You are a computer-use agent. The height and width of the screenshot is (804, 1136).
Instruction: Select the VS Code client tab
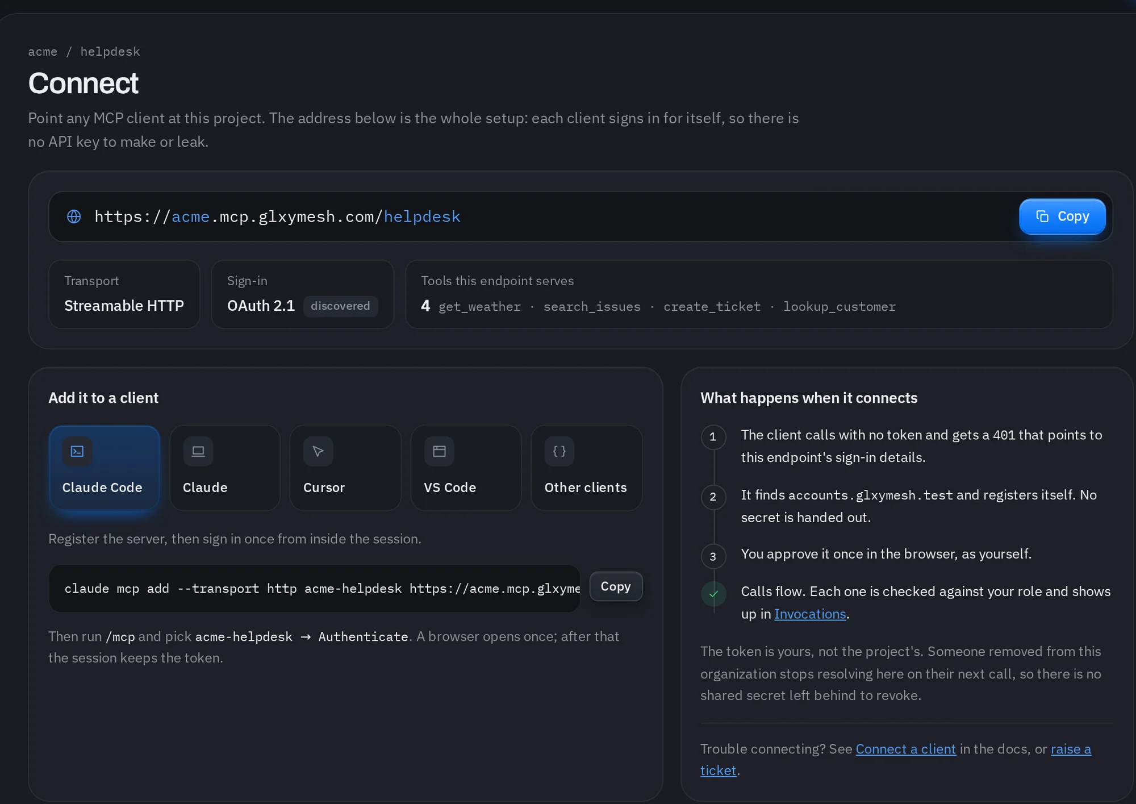(466, 468)
